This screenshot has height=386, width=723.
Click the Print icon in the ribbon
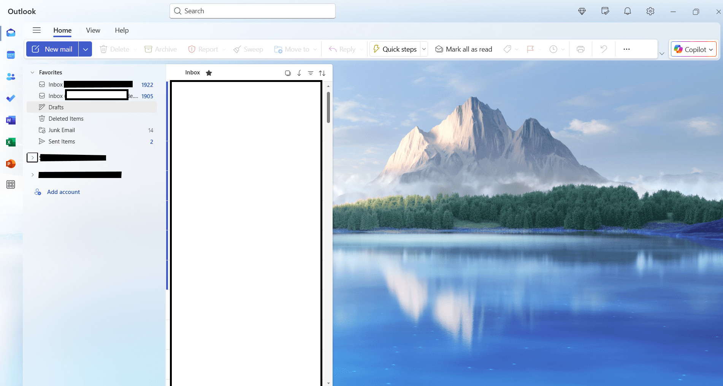[580, 49]
